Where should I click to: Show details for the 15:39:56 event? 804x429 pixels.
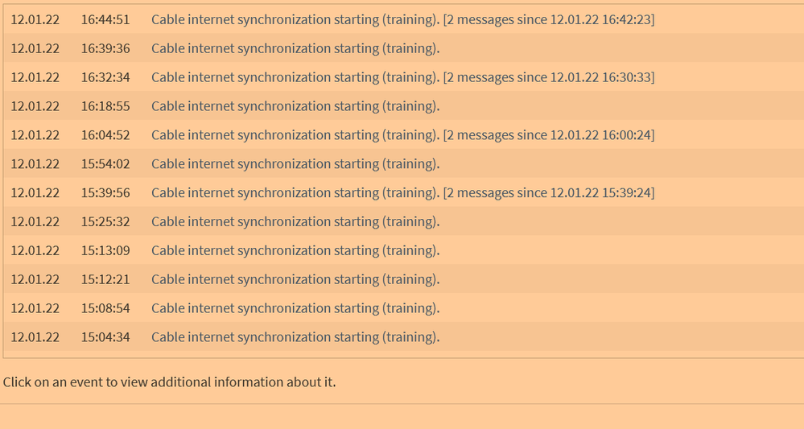click(296, 193)
